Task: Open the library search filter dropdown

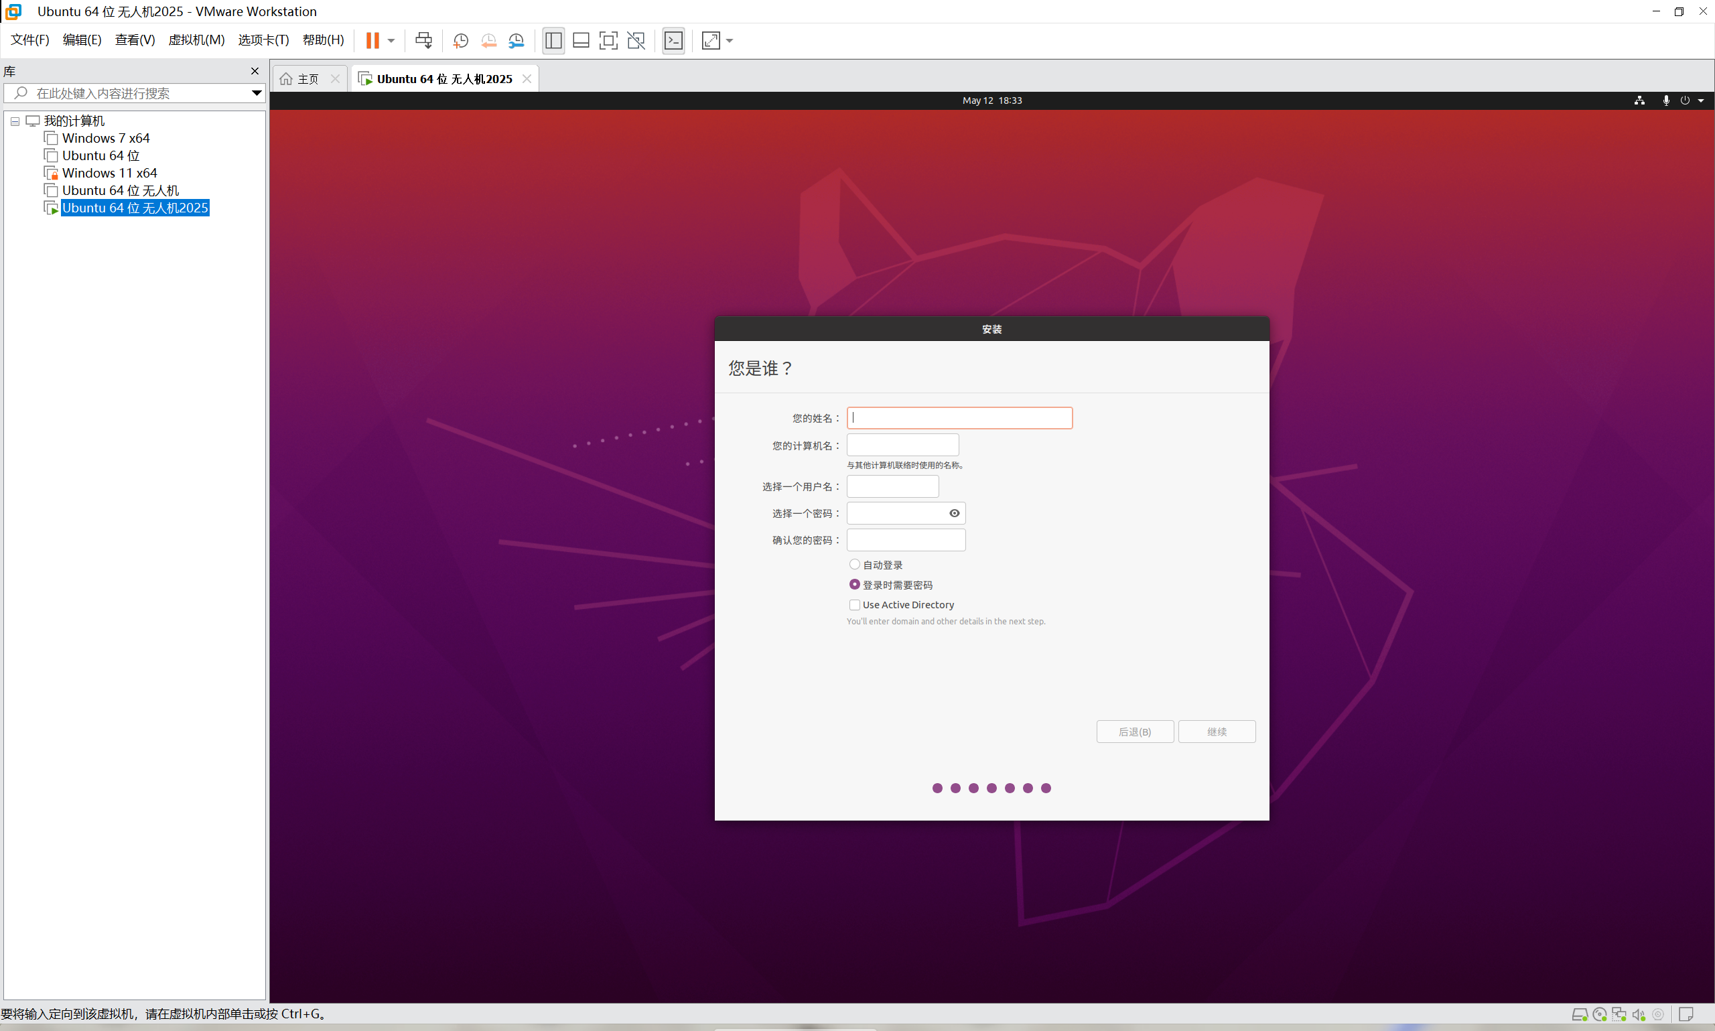Action: click(257, 93)
